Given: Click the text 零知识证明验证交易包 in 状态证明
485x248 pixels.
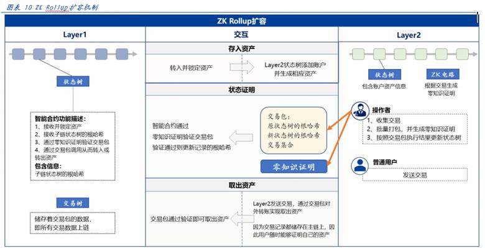Looking at the screenshot, I should 182,137.
